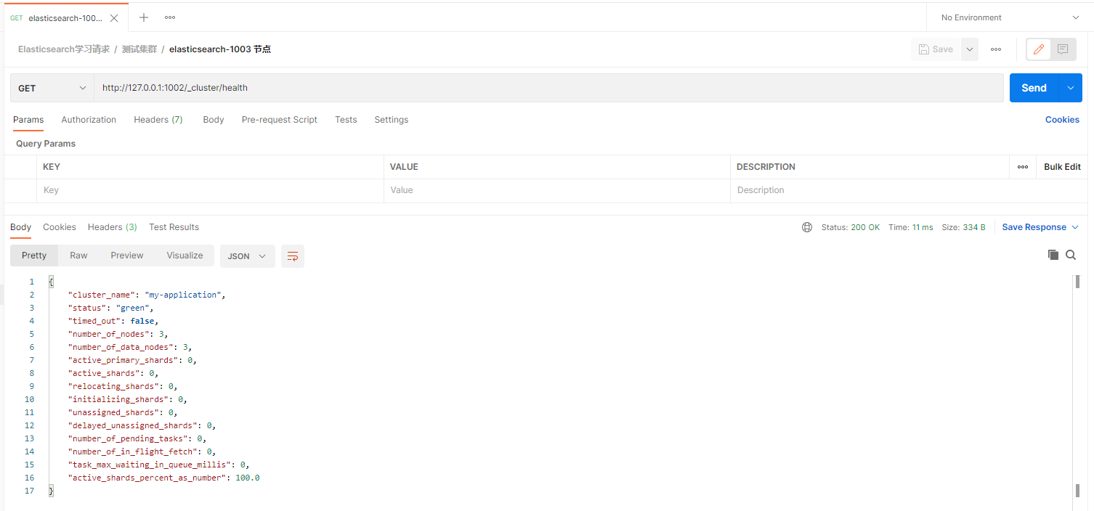Toggle the line wrap icon
The width and height of the screenshot is (1094, 511).
coord(293,256)
